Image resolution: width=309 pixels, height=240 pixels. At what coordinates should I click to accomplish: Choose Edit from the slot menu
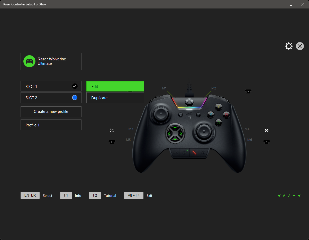[115, 86]
